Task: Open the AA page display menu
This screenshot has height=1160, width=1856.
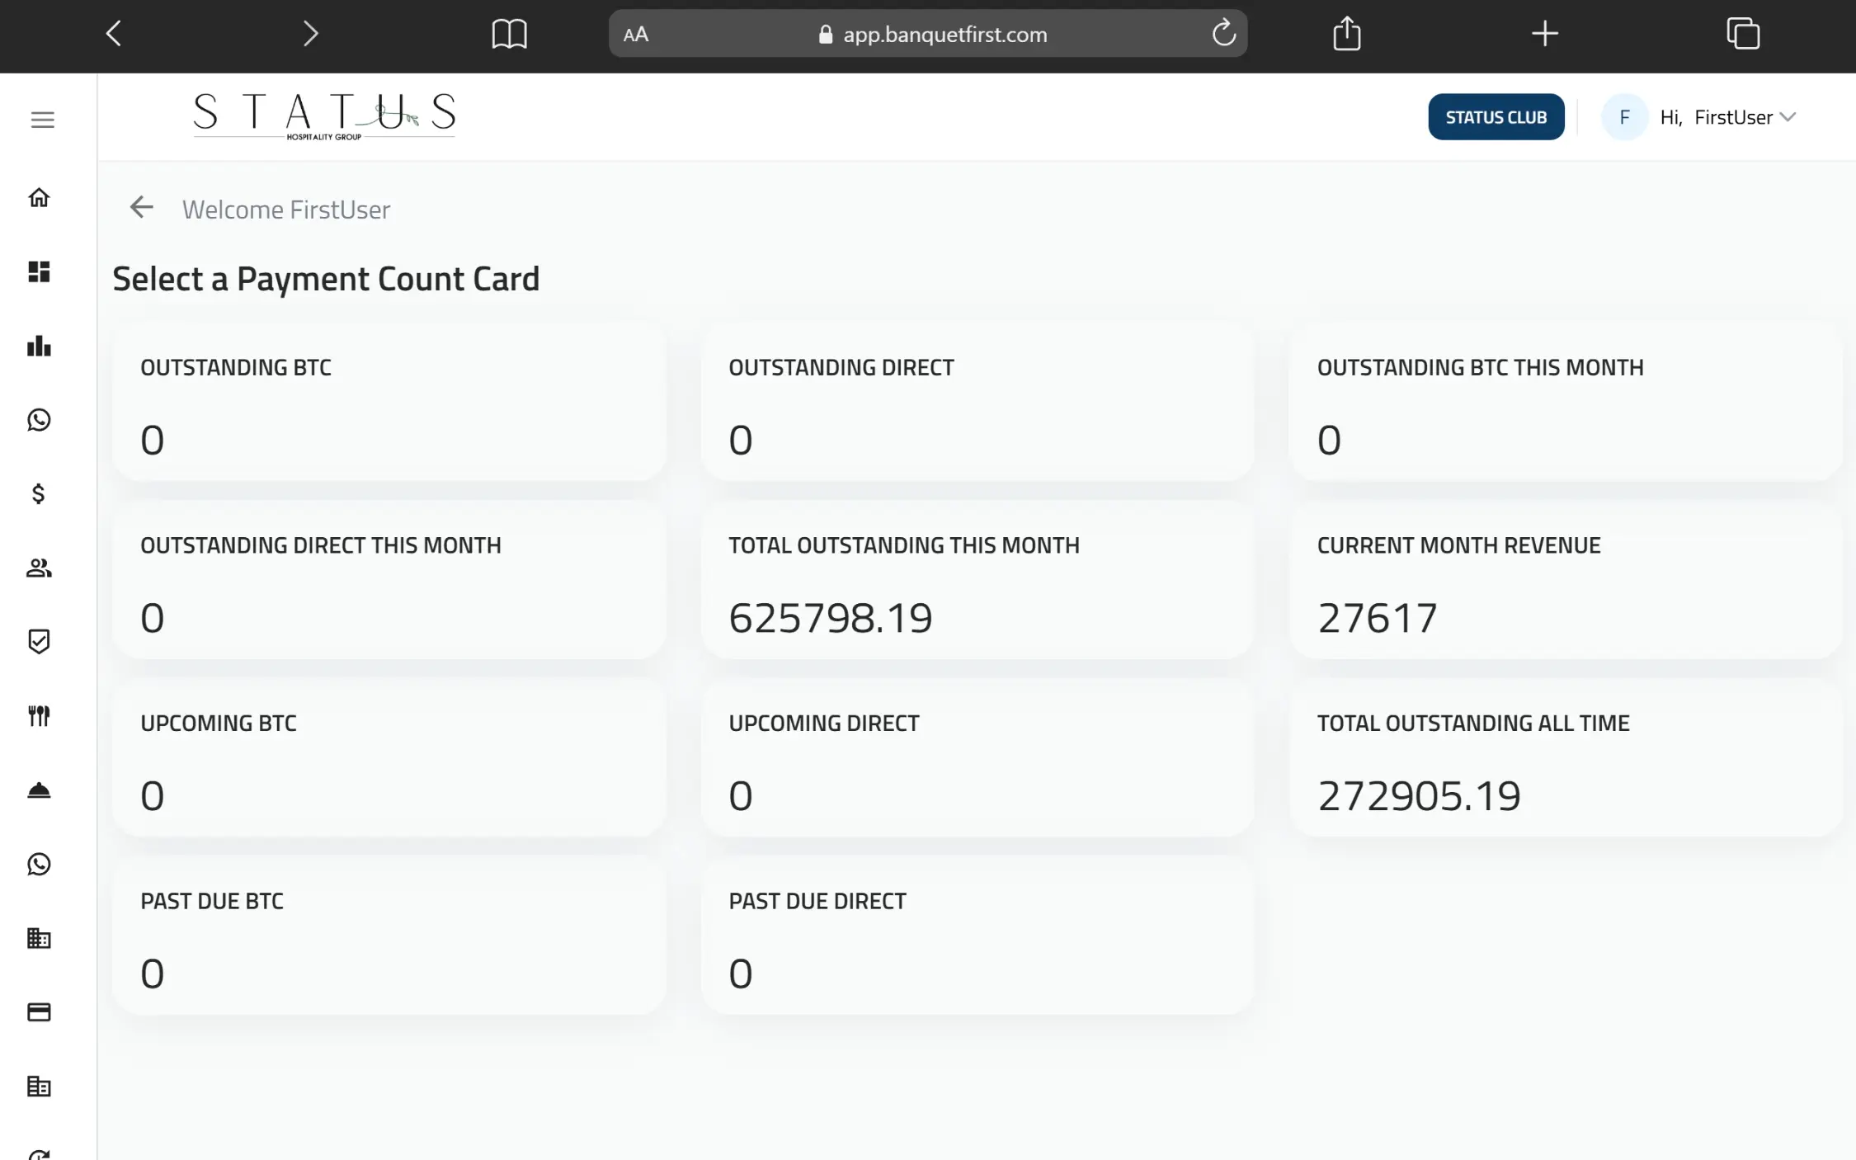Action: (635, 34)
